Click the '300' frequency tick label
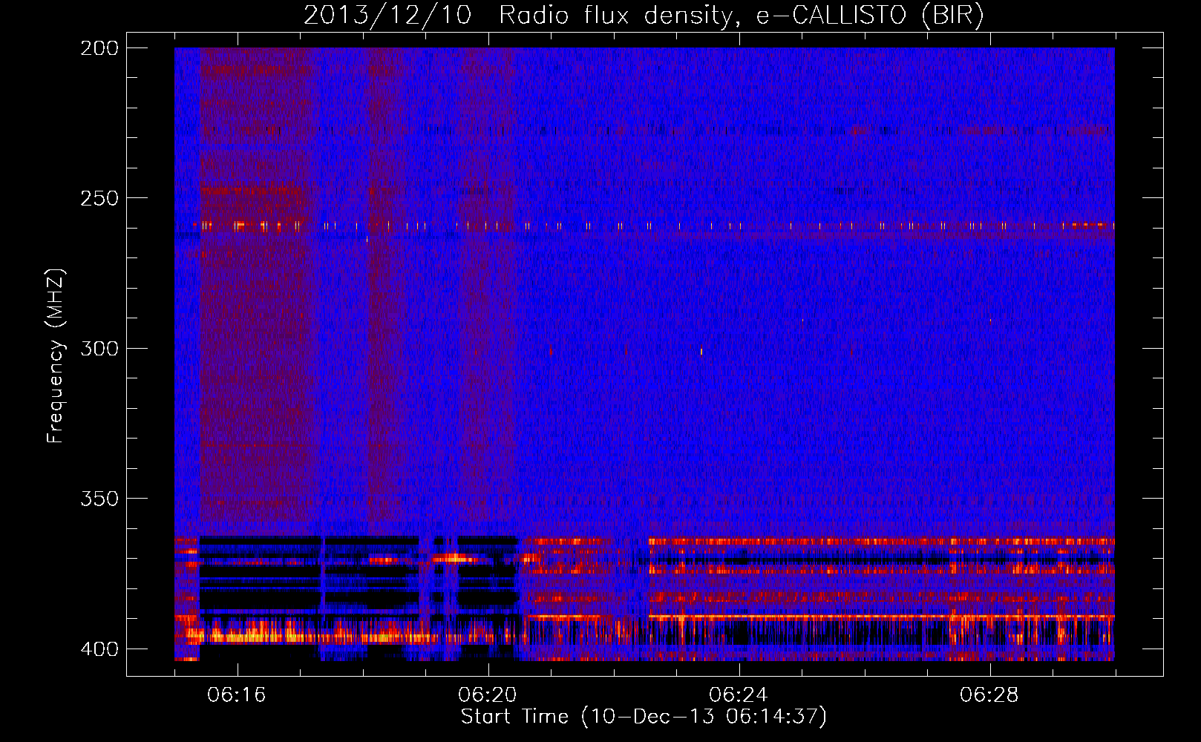This screenshot has height=742, width=1201. [99, 348]
